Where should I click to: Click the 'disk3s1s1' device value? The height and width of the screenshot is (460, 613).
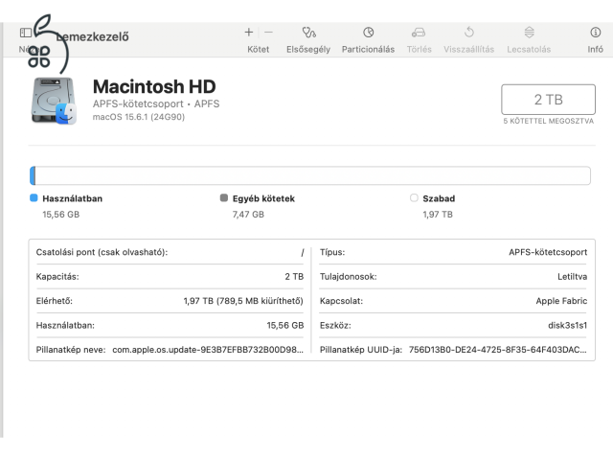567,326
